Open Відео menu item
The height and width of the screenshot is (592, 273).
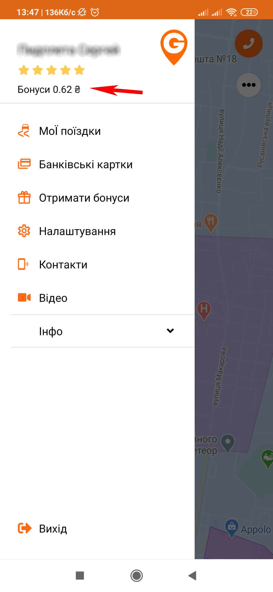pos(97,298)
